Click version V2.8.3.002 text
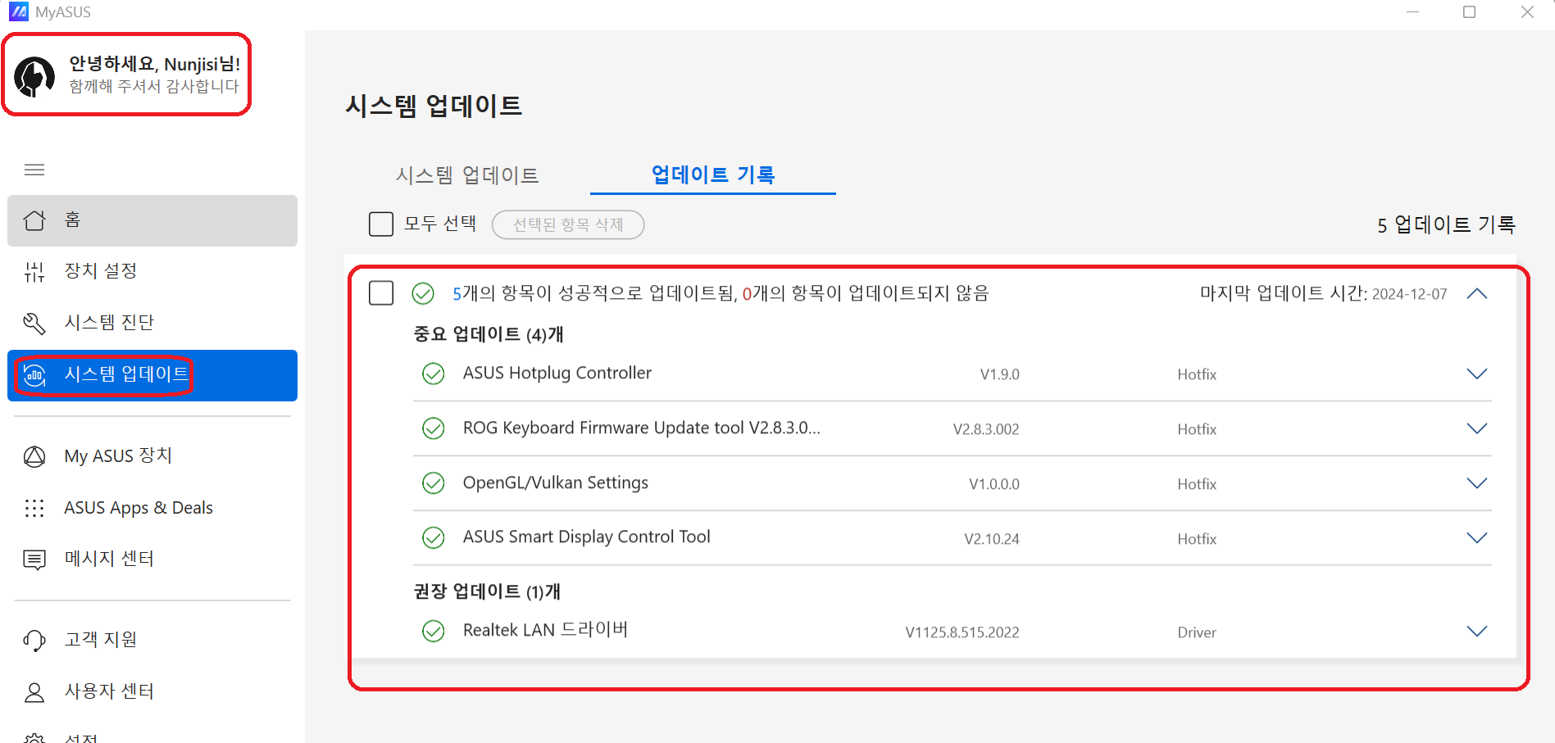Image resolution: width=1555 pixels, height=743 pixels. click(986, 429)
